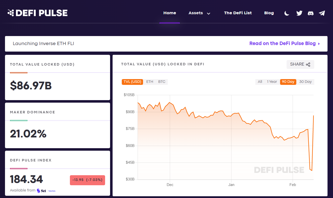Image resolution: width=333 pixels, height=198 pixels.
Task: Click the Set logo under Pulse Index
Action: coord(41,191)
